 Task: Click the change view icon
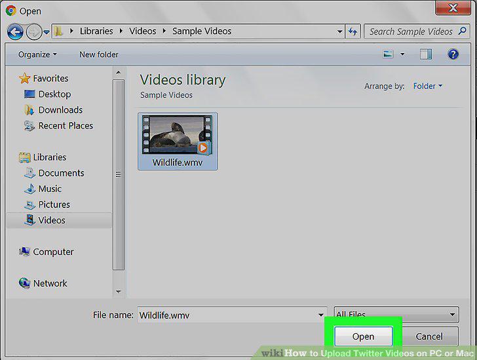[x=388, y=54]
